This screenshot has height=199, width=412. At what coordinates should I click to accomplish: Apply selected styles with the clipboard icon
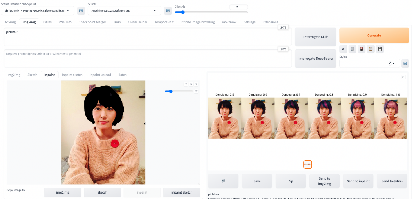coord(371,49)
